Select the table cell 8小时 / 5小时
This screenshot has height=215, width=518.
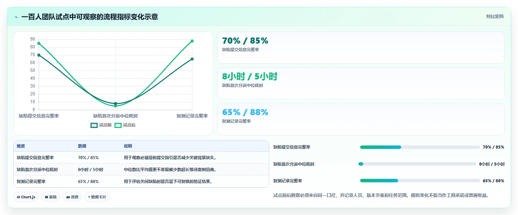click(x=91, y=170)
